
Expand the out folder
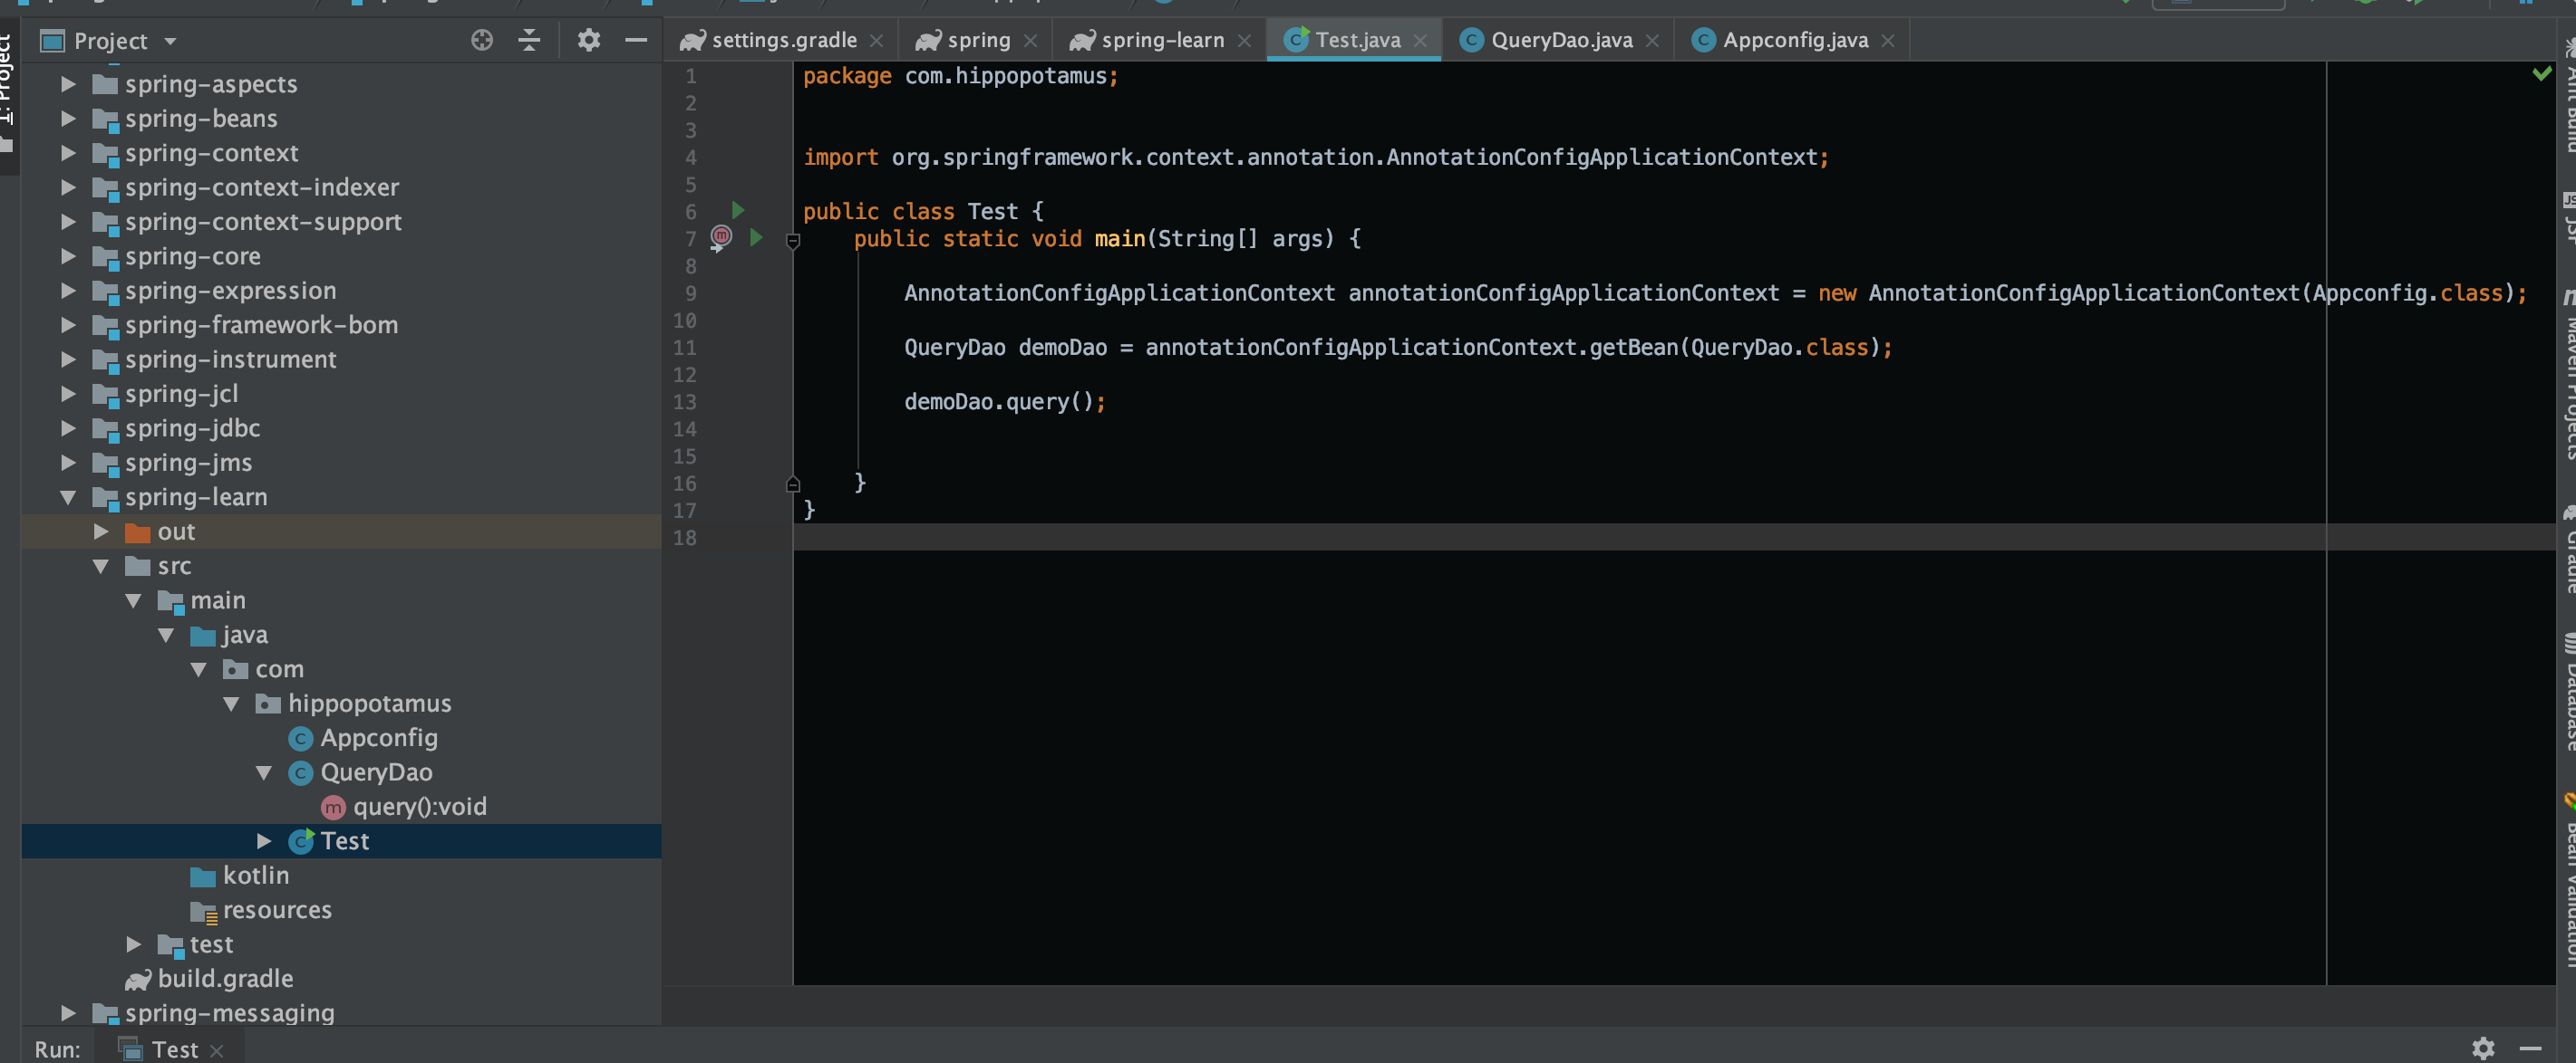pos(101,531)
